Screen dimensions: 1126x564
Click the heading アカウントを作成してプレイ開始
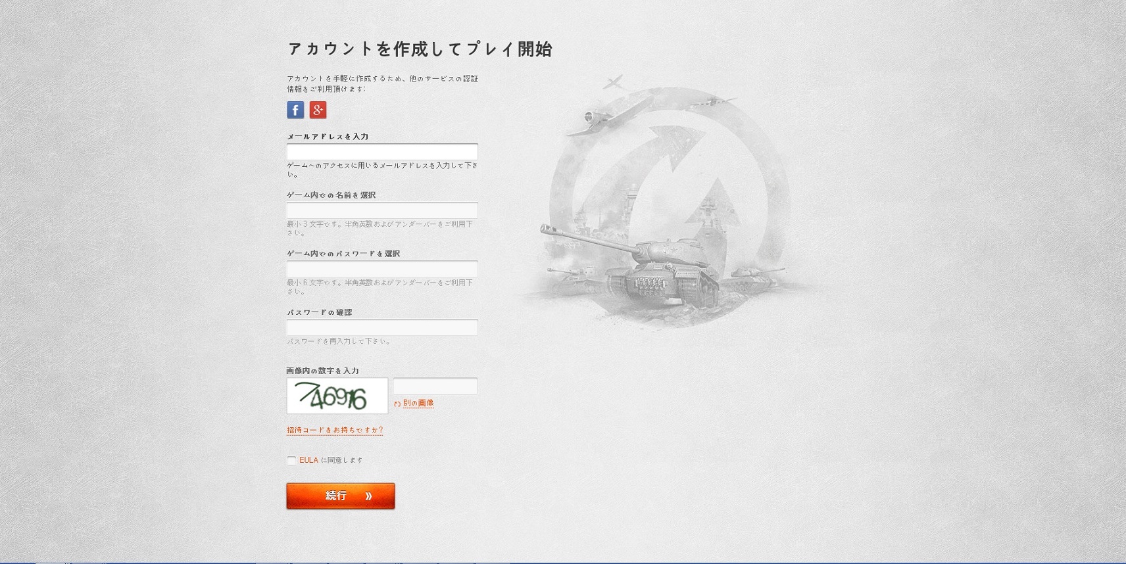[420, 49]
